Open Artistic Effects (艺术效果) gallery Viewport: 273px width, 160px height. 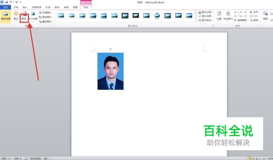(x=33, y=16)
